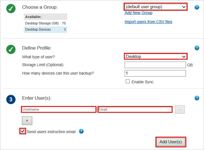The image size is (204, 150).
Task: Open the user type Desktop dropdown
Action: click(x=156, y=56)
